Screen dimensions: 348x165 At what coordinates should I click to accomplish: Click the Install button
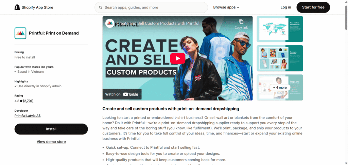pyautogui.click(x=51, y=129)
